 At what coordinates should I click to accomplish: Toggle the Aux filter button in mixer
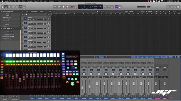(143, 57)
